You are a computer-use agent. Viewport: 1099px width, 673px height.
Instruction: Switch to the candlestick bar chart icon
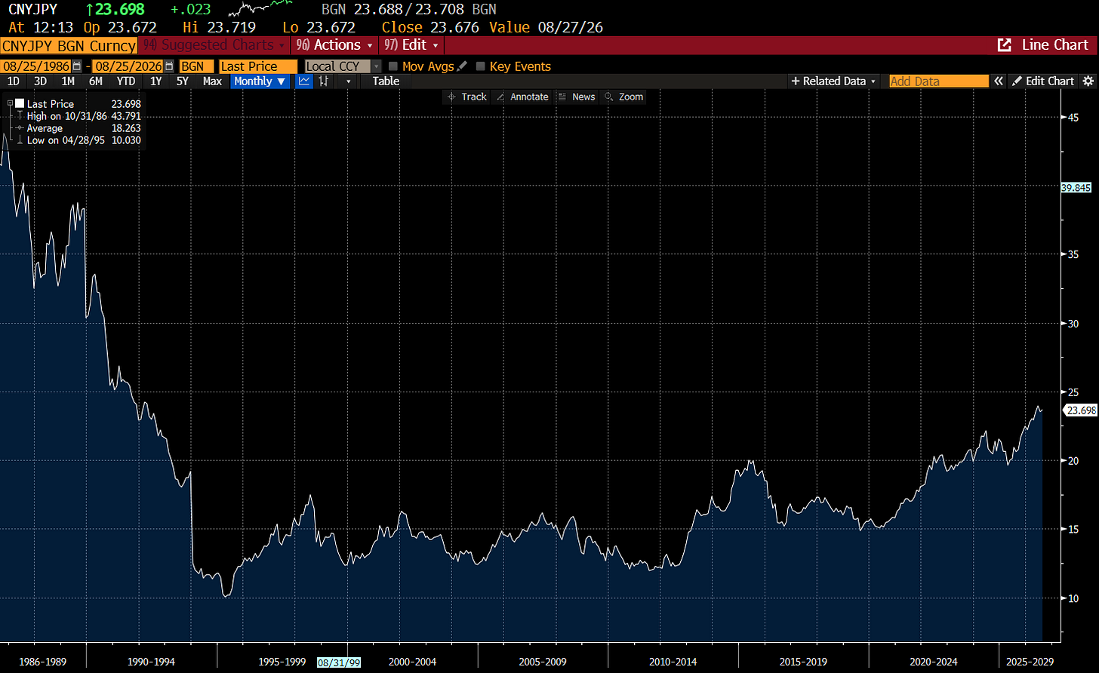coord(324,81)
